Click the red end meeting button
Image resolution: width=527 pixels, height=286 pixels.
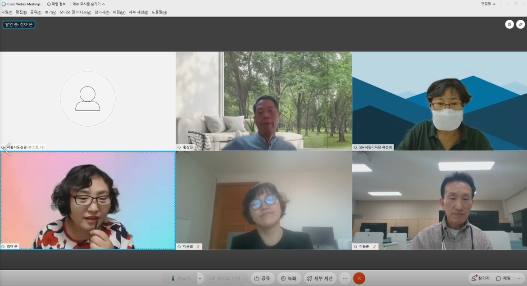pyautogui.click(x=359, y=278)
